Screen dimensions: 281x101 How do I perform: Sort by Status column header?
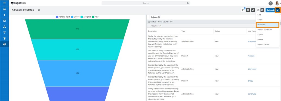coord(217,31)
